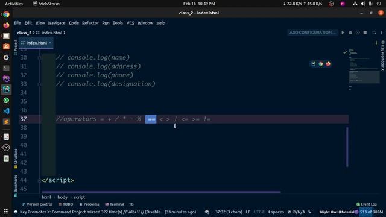Open page in Chrome browser icon
This screenshot has height=217, width=386.
click(321, 64)
